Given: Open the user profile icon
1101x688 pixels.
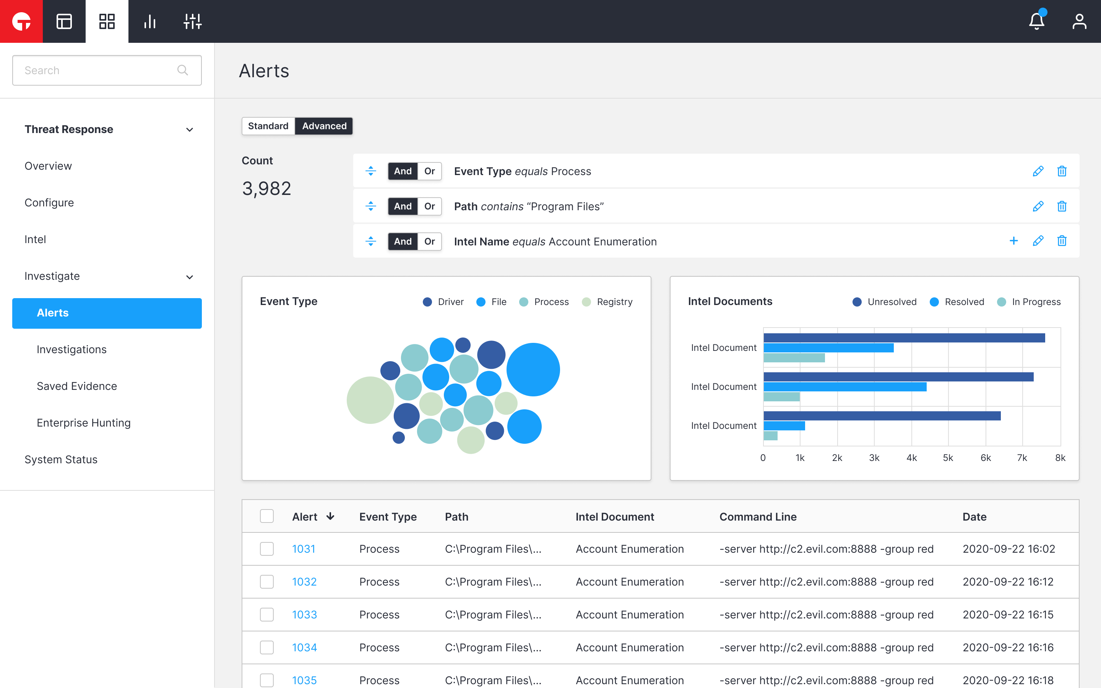Looking at the screenshot, I should [x=1079, y=21].
